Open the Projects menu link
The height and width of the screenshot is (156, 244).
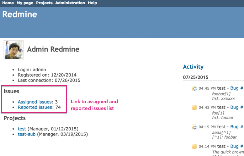click(44, 3)
